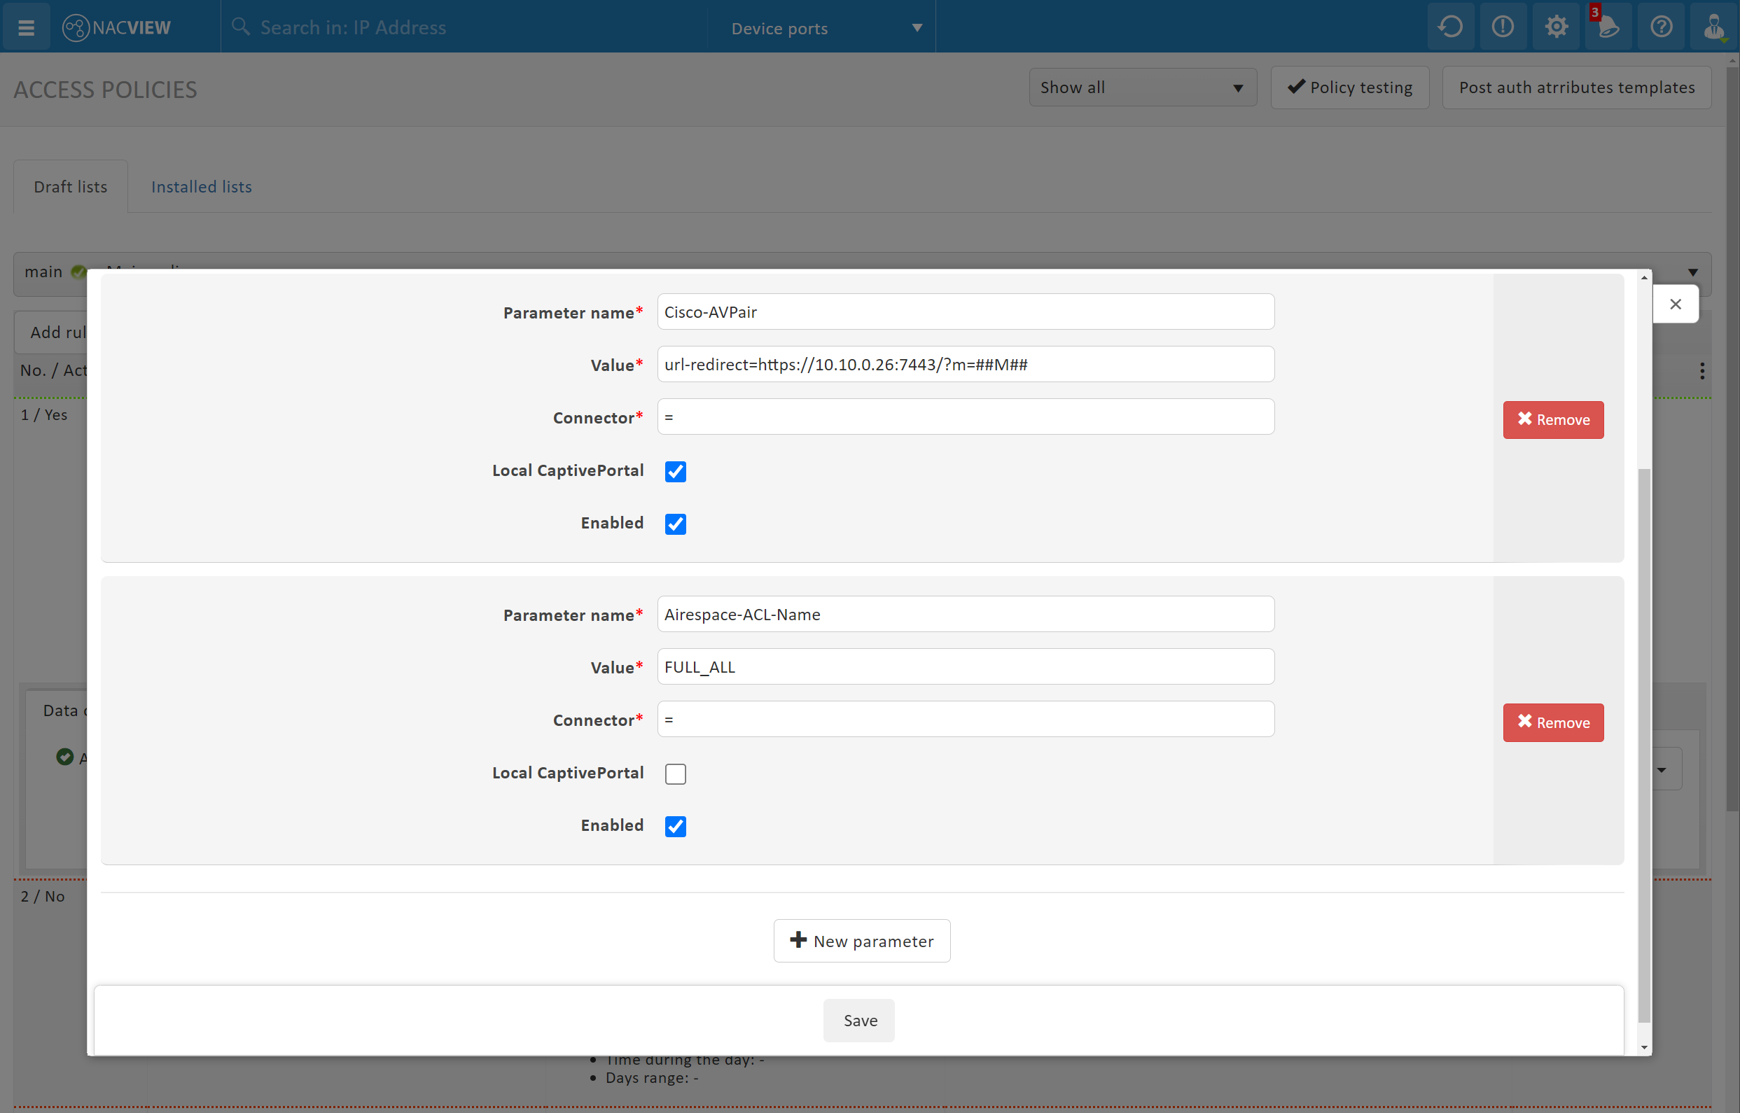Select rule row 2 / No
The height and width of the screenshot is (1113, 1740).
(x=43, y=896)
